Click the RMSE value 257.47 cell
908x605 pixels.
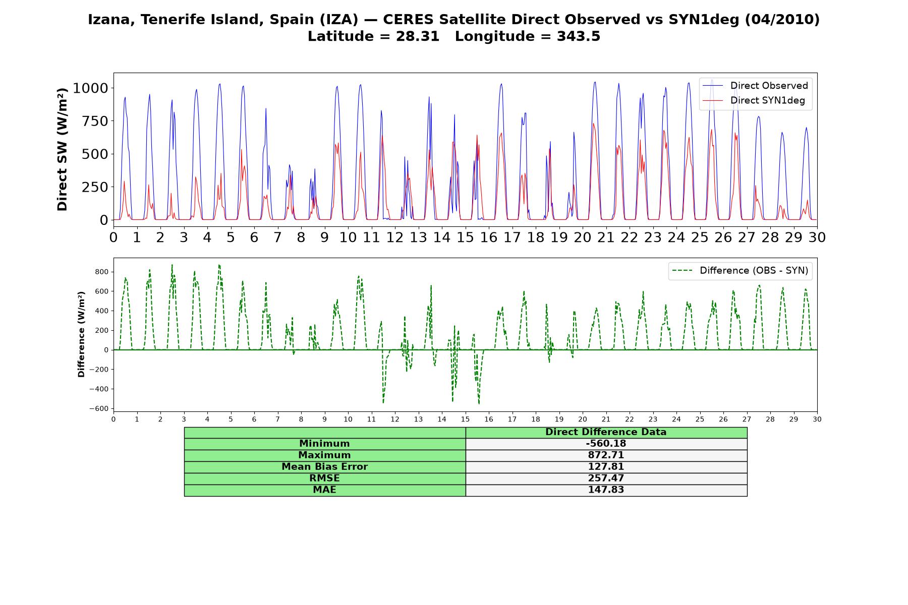pyautogui.click(x=606, y=478)
